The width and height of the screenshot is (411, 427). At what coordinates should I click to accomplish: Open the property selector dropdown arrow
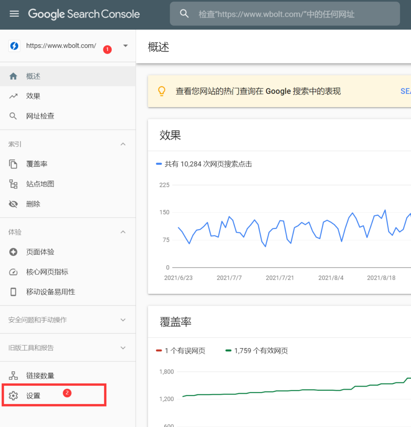125,46
